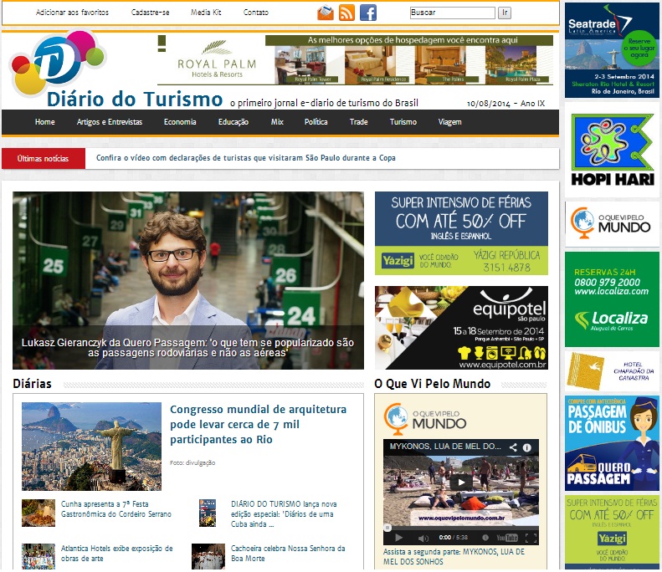Open Quero Passagem bus ticket banner

click(x=612, y=443)
